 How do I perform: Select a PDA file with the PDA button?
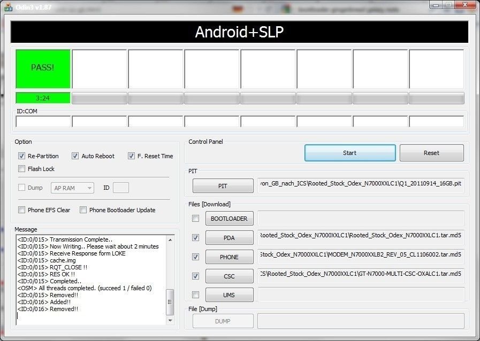click(229, 238)
